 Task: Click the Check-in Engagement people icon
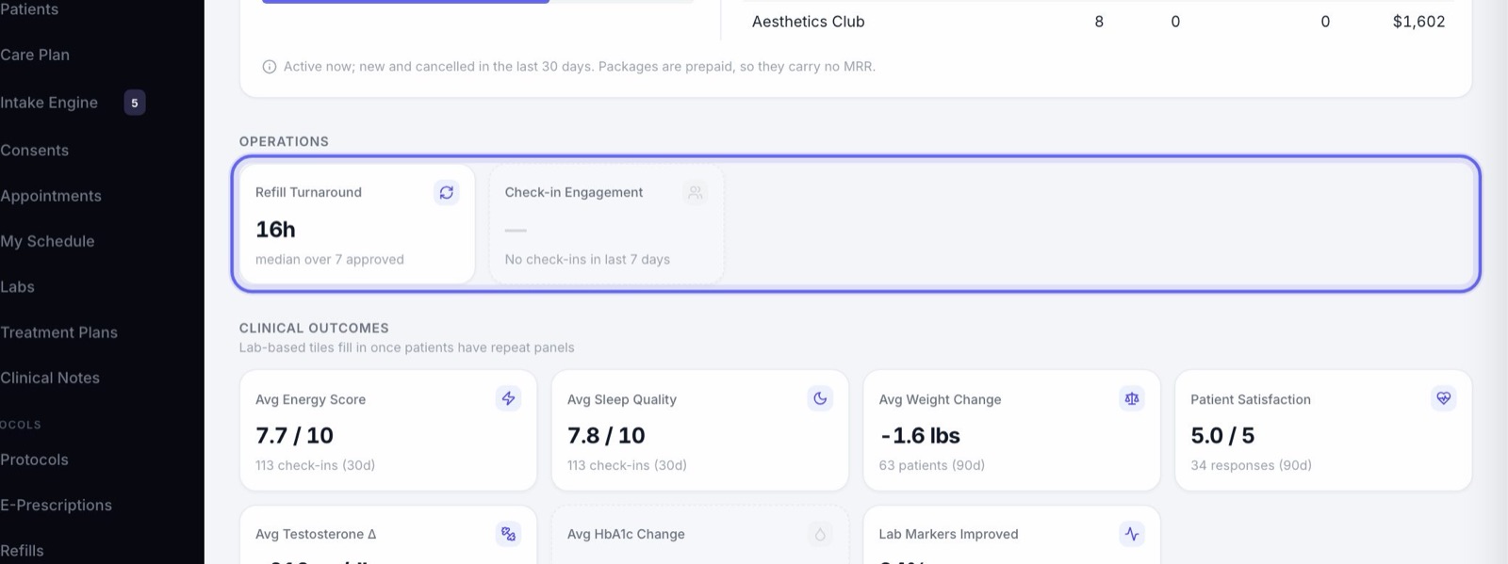(x=696, y=192)
